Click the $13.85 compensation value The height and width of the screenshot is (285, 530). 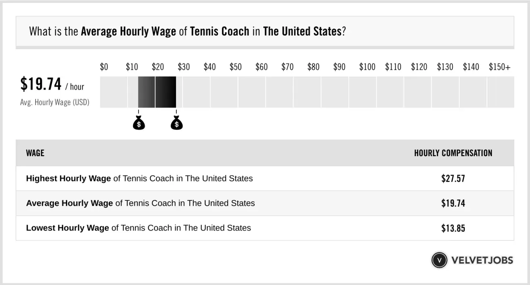[x=453, y=228]
